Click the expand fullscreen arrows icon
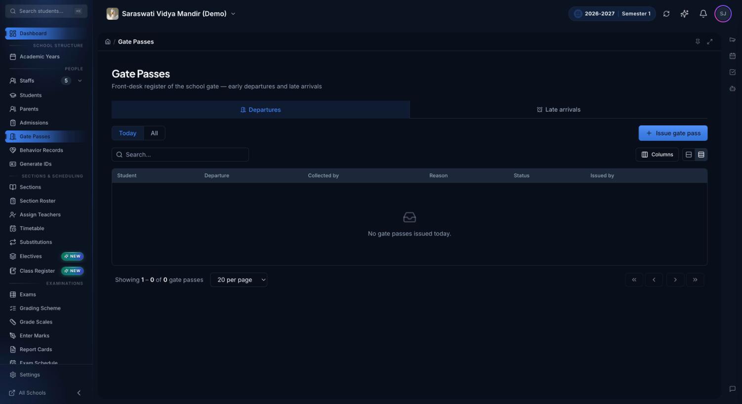The width and height of the screenshot is (742, 404). (710, 41)
